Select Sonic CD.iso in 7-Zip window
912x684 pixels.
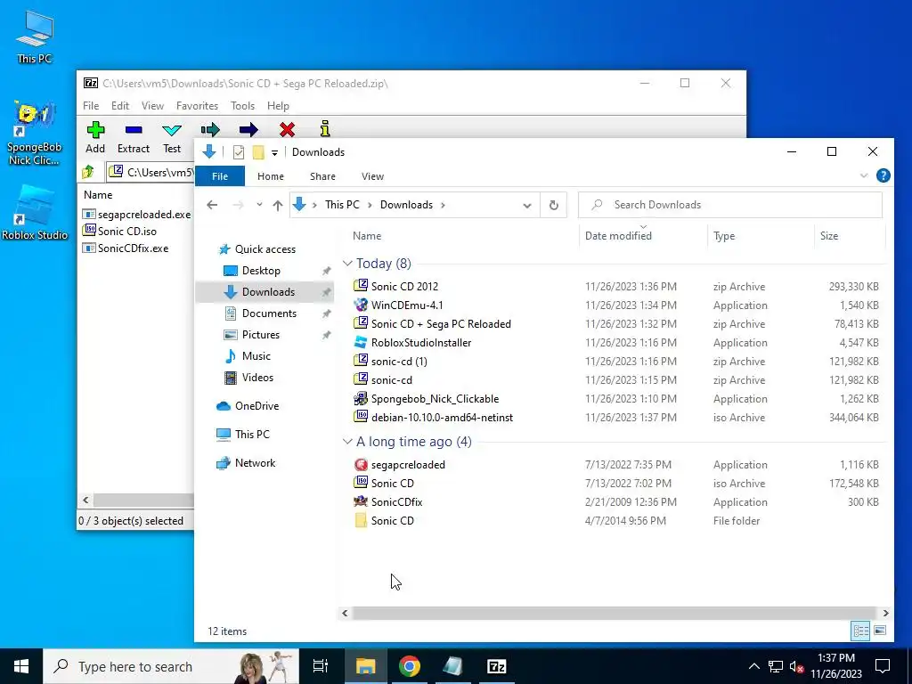coord(120,231)
